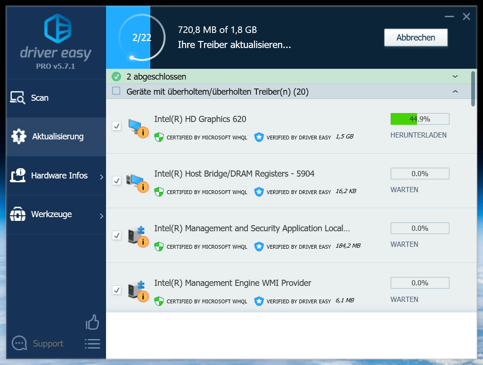Click the 0.0% progress bar for Host Bridge
Screen dimensions: 483x365
pyautogui.click(x=420, y=174)
